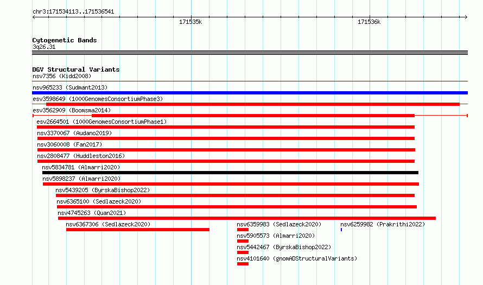Open nsv965233 (Sudmant2013) label

pos(70,87)
